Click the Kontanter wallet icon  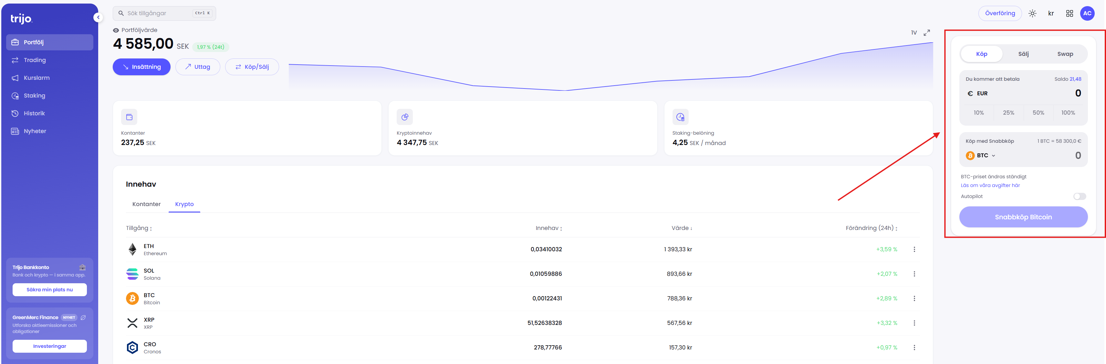[129, 117]
